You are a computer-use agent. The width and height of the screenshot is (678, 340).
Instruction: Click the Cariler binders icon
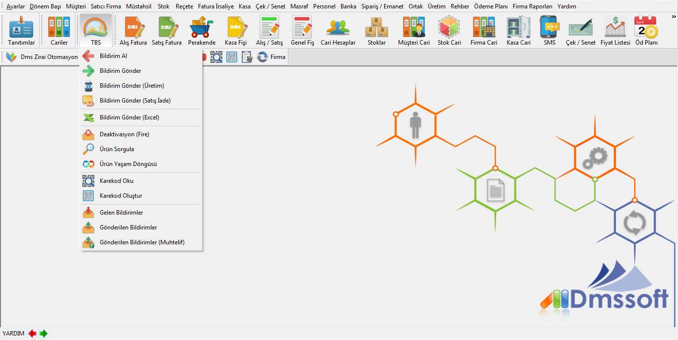tap(59, 31)
